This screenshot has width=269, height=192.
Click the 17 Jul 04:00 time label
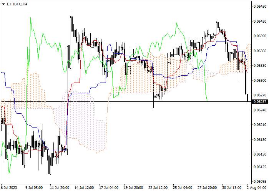109,187
